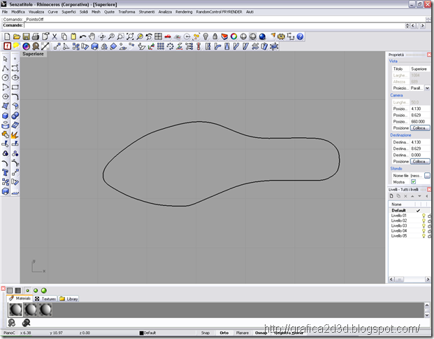Click the layers panel left arrow
This screenshot has height=339, width=434.
[426, 196]
